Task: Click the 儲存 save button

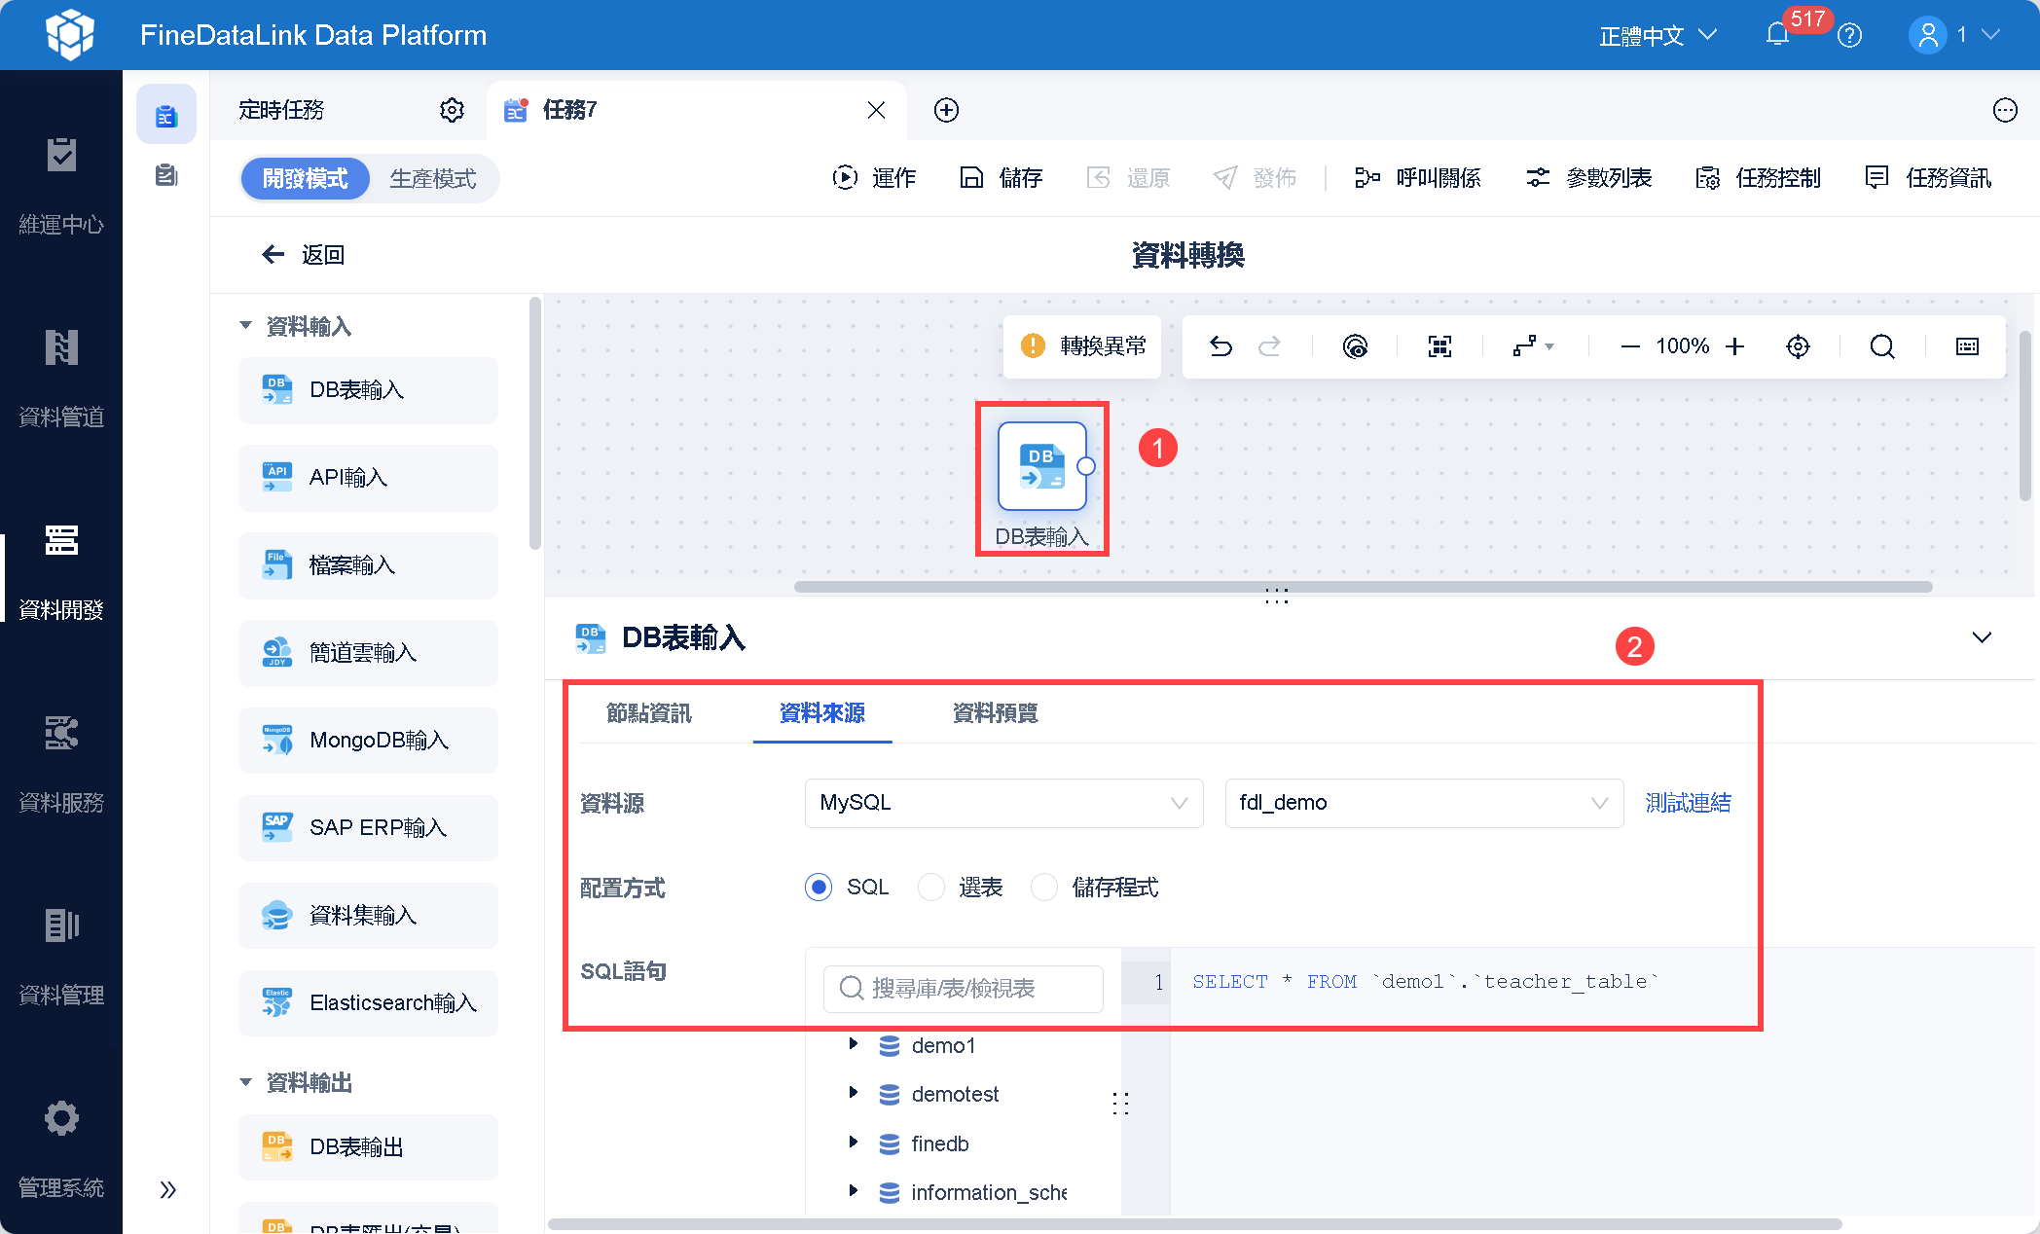Action: (x=1001, y=178)
